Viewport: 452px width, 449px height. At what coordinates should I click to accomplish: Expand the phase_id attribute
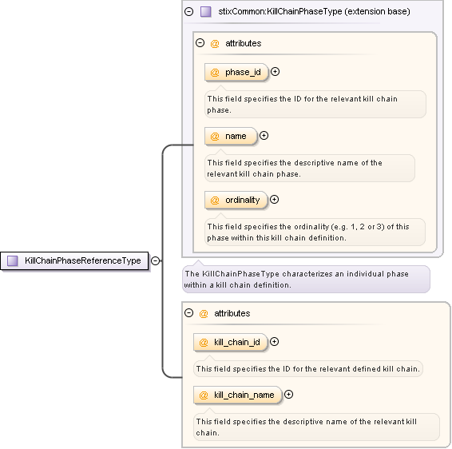point(276,72)
